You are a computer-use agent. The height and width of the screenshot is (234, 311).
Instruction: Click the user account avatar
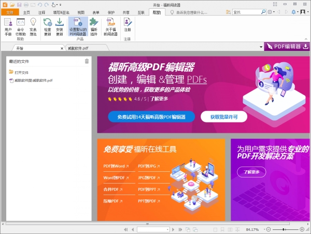click(303, 12)
